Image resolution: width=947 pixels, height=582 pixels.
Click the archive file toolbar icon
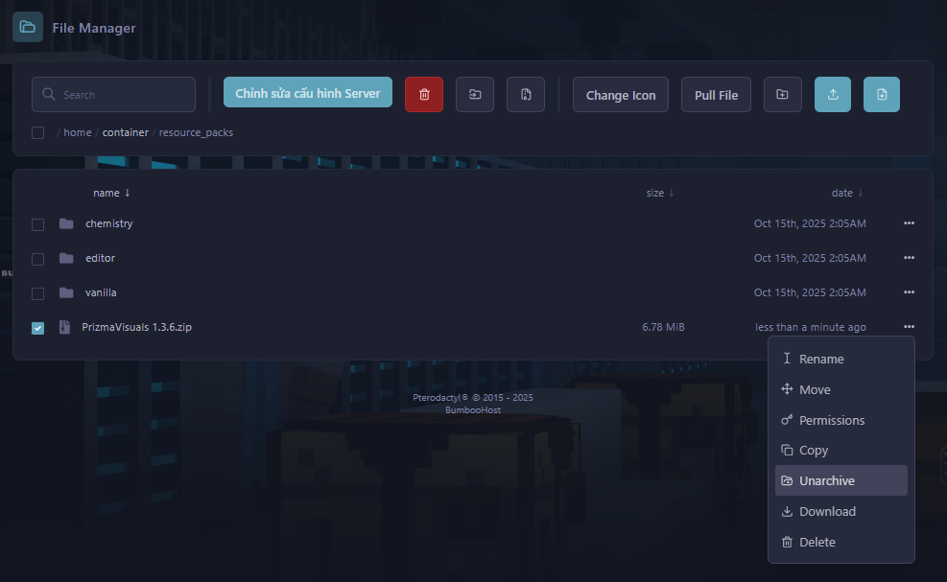pos(526,95)
